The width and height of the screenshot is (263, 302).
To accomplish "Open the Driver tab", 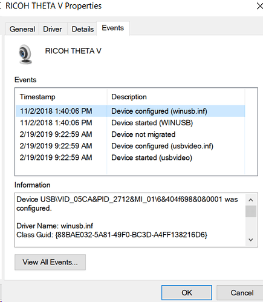I will tap(53, 29).
